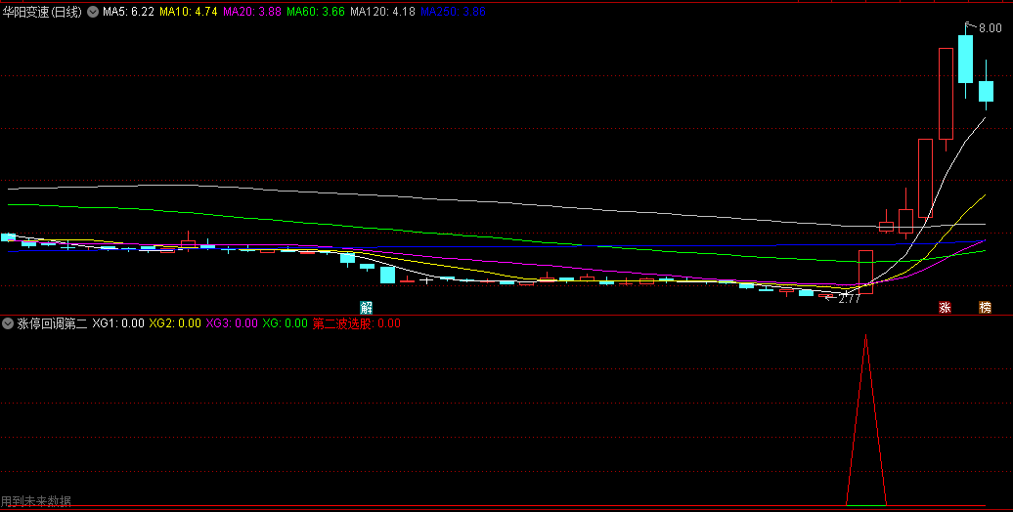Click the red signal spike peak in indicator panel

pos(865,339)
